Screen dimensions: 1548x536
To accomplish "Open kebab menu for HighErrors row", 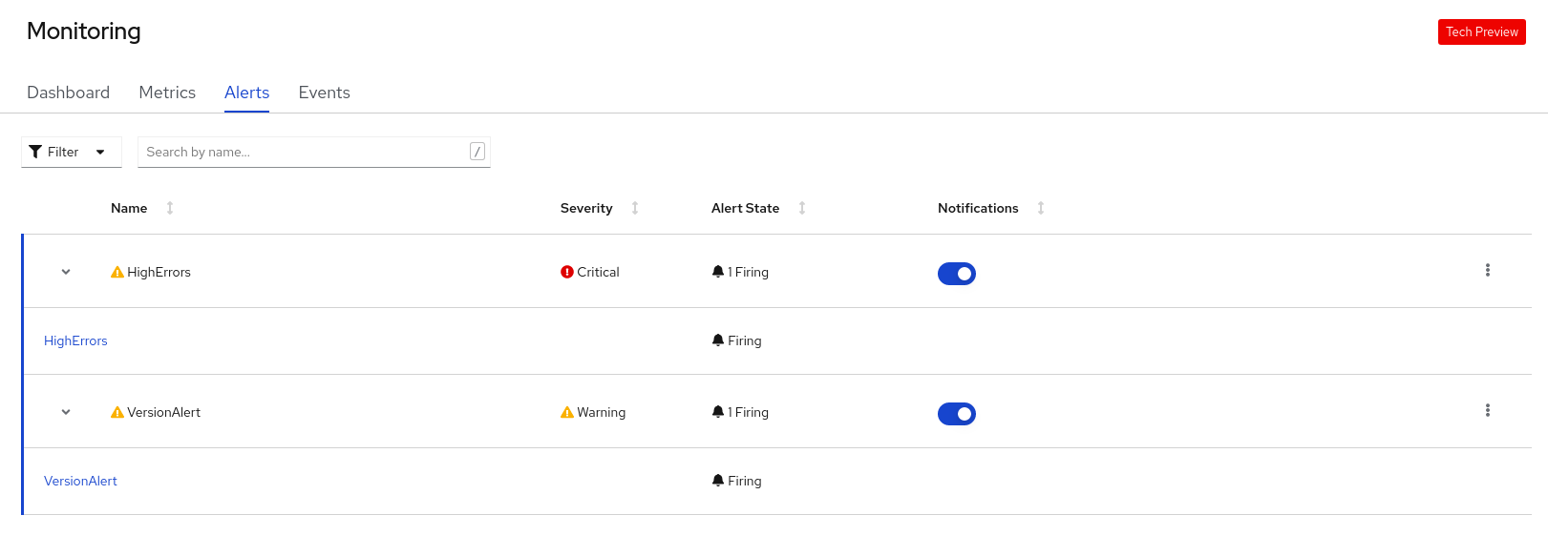I will 1487,271.
